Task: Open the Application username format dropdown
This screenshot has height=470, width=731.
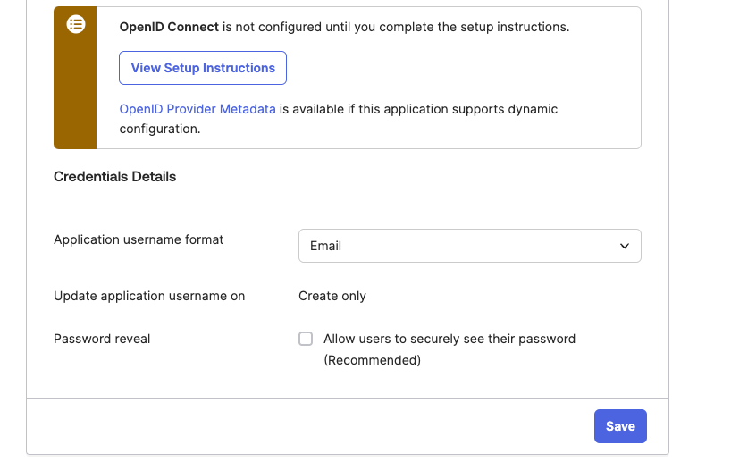Action: tap(469, 246)
